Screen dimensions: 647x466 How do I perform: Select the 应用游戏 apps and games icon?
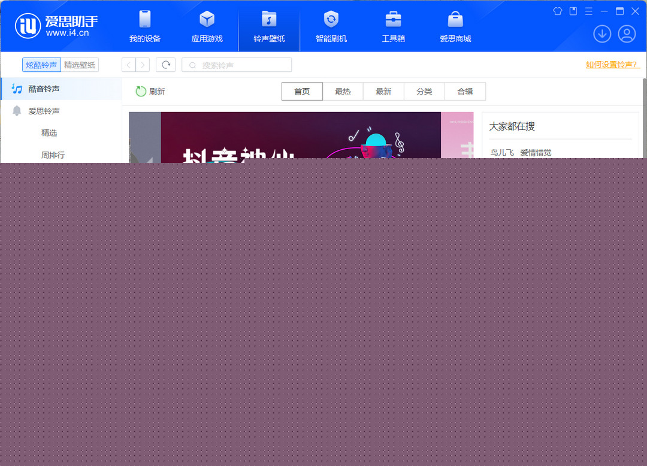click(207, 26)
